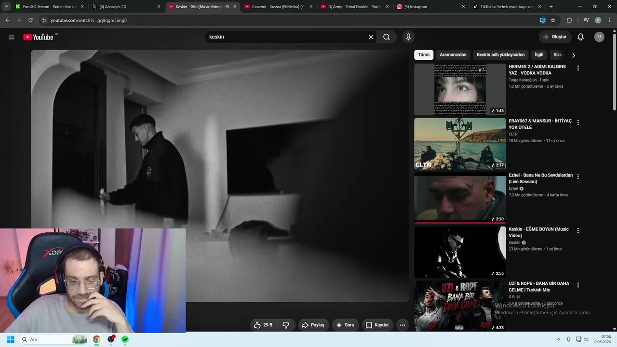This screenshot has width=617, height=347.
Task: Open the Keskin - EĞME BOYUN thumbnail
Action: coord(460,253)
